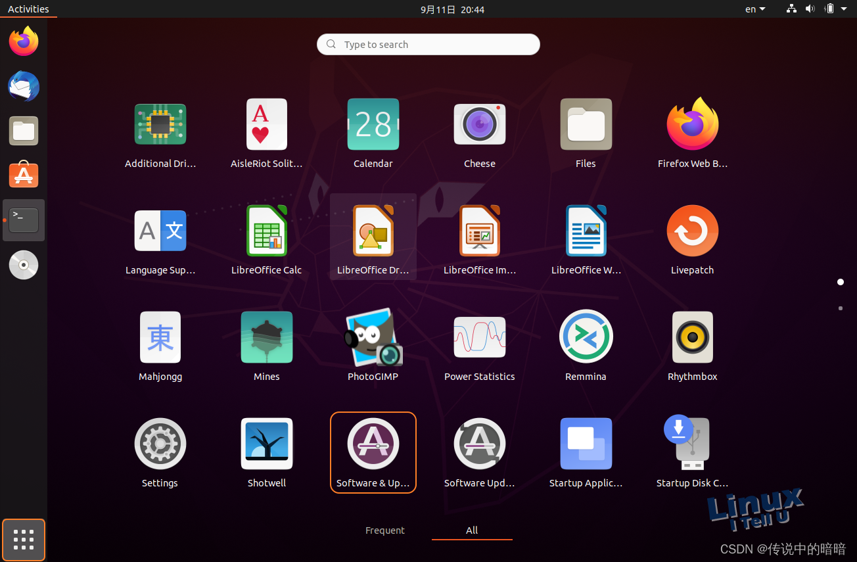Focus the Type to search field
The height and width of the screenshot is (562, 857).
coord(428,45)
